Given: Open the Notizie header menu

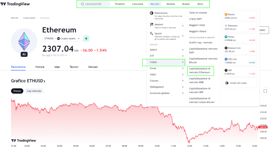Looking at the screenshot, I should 171,4.
